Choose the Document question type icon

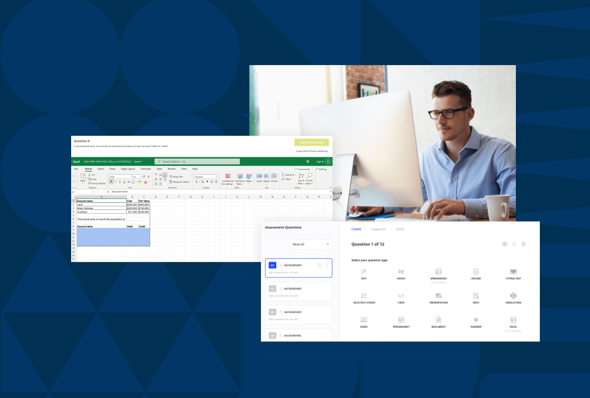click(438, 320)
